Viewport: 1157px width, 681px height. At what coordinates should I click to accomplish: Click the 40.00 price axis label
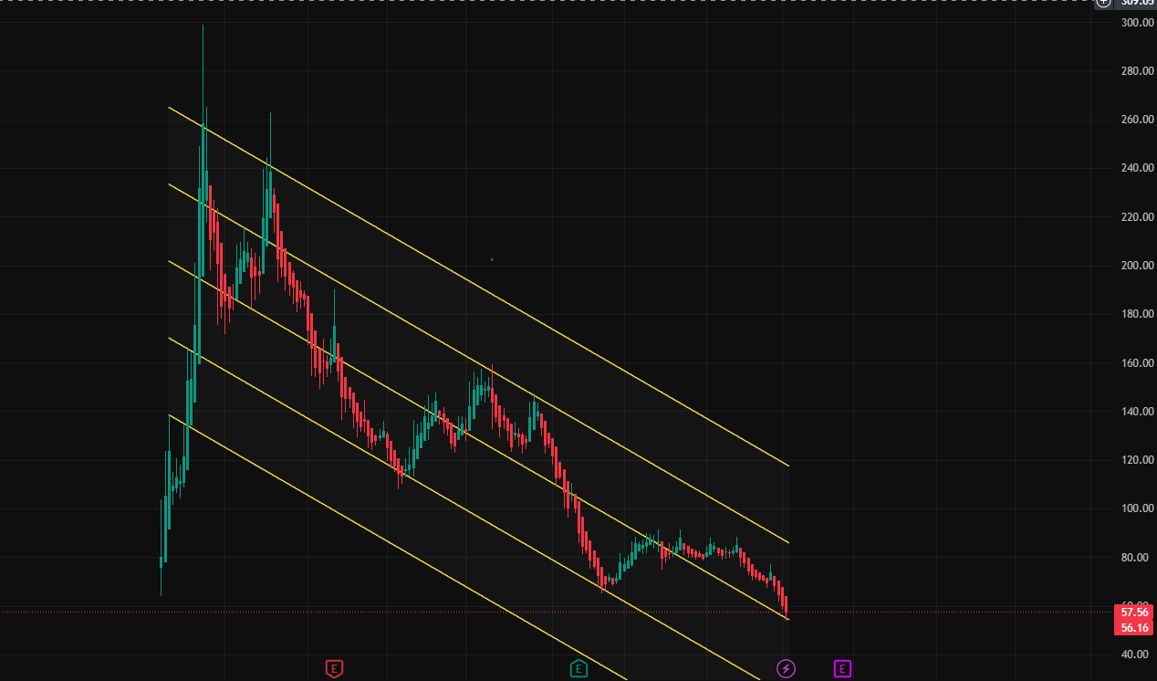(1135, 655)
